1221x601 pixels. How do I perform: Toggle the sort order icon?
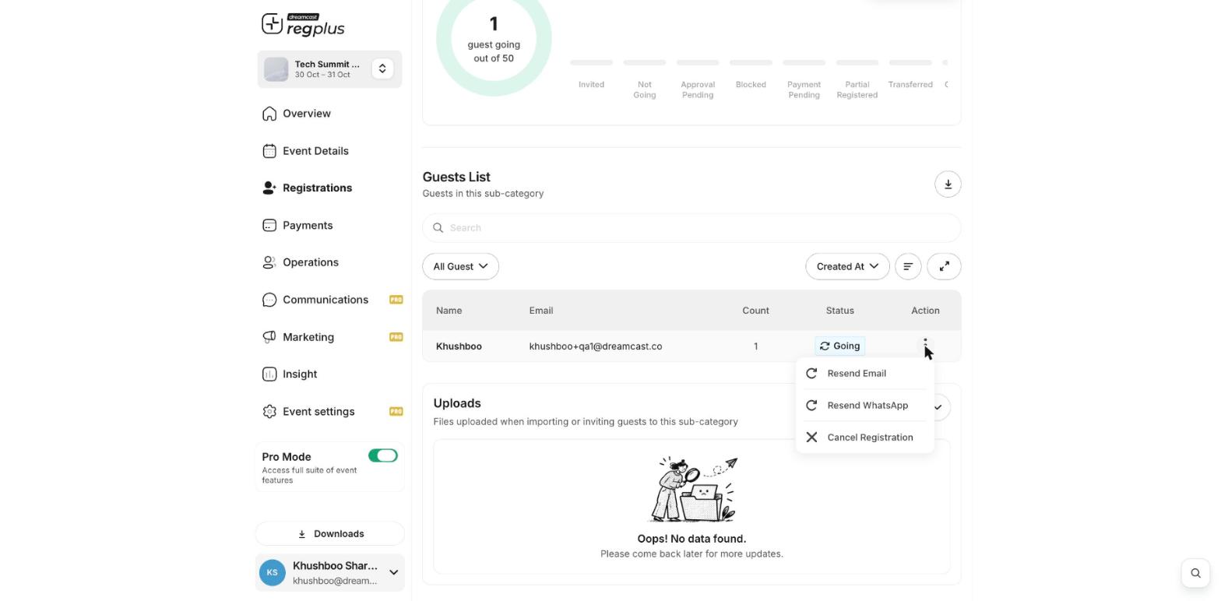click(908, 266)
